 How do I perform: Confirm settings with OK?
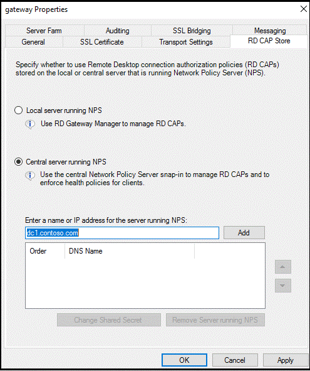184,360
